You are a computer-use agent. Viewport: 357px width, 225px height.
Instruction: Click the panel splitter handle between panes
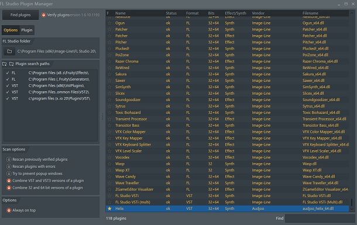pos(102,117)
